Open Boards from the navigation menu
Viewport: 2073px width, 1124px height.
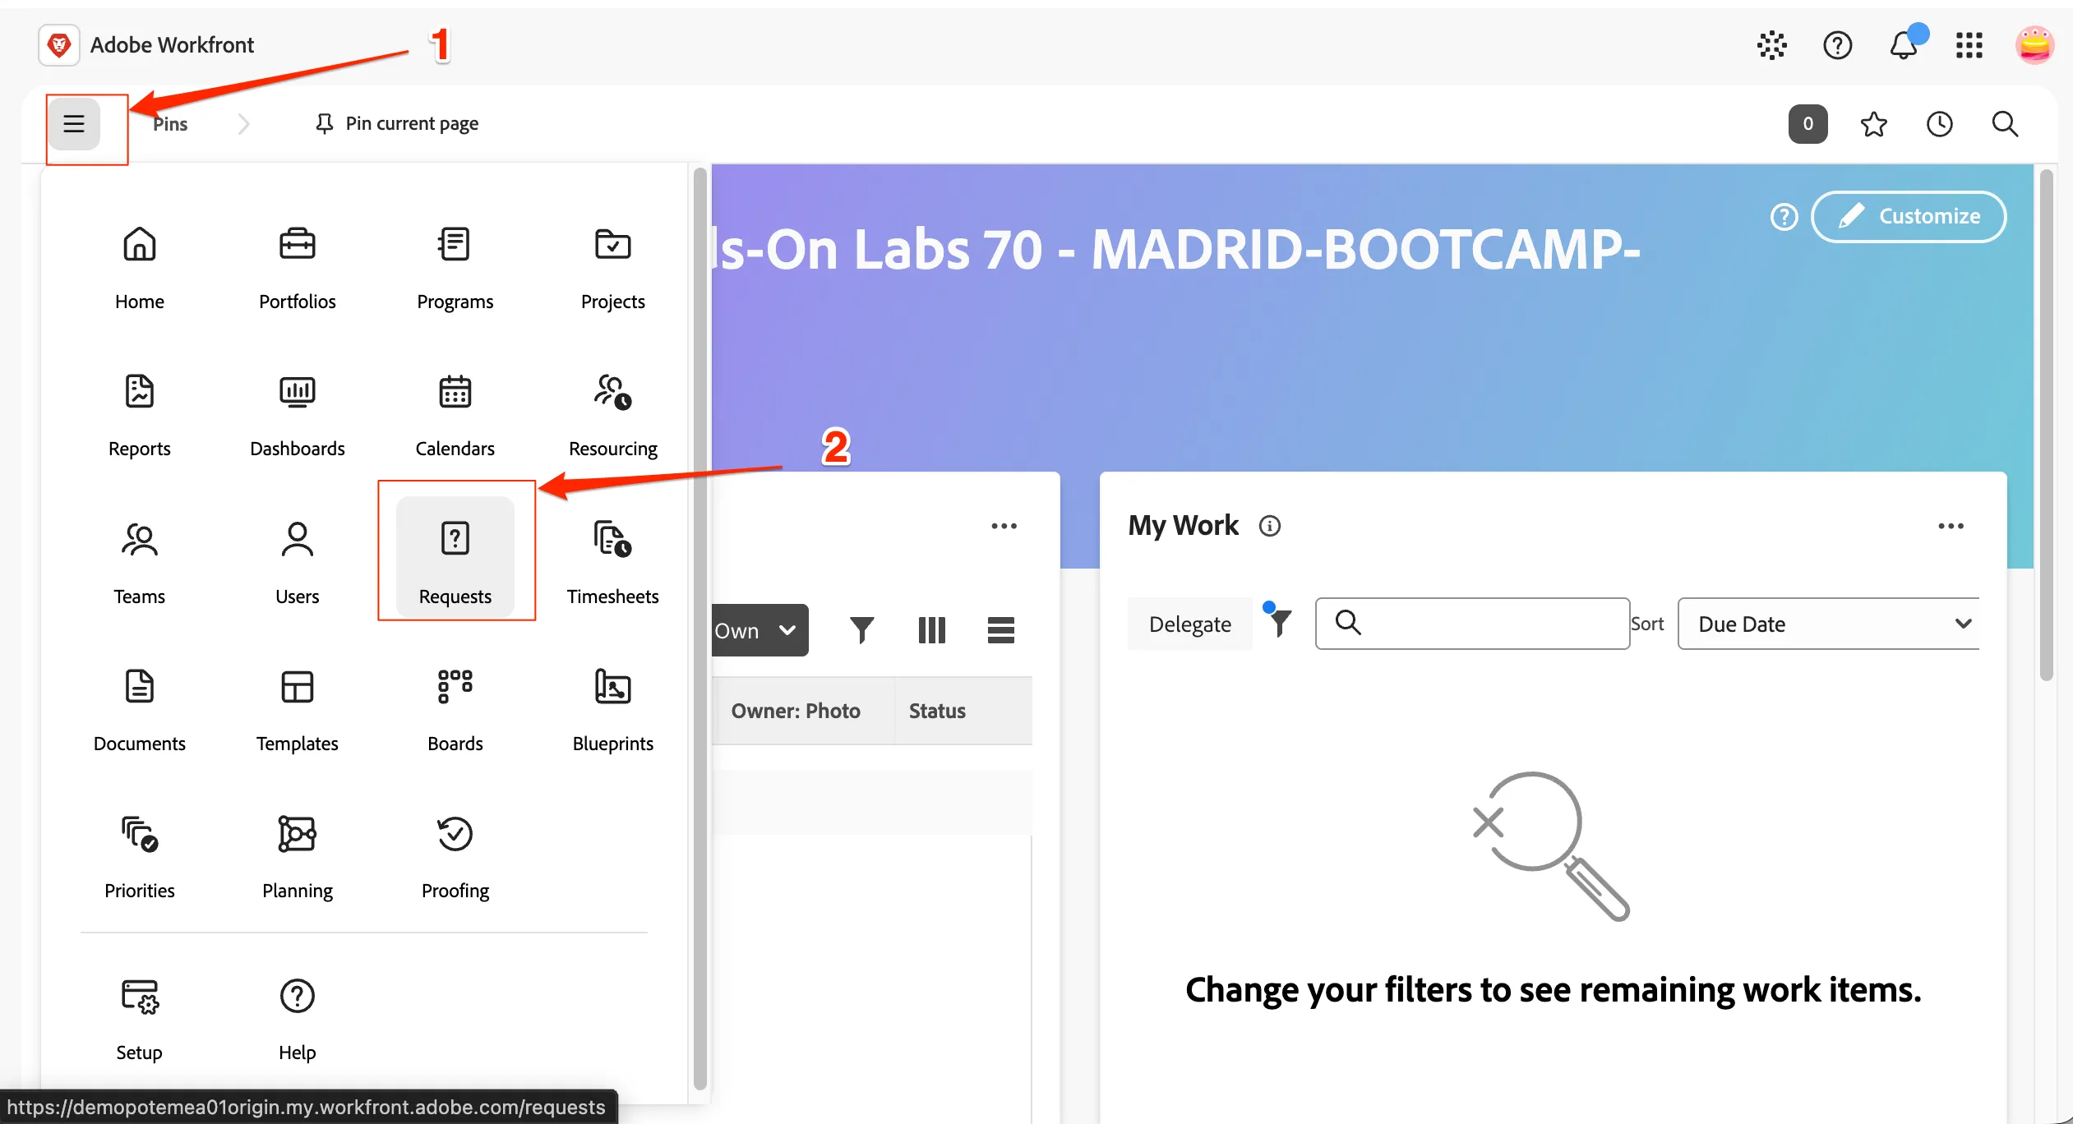(x=455, y=710)
